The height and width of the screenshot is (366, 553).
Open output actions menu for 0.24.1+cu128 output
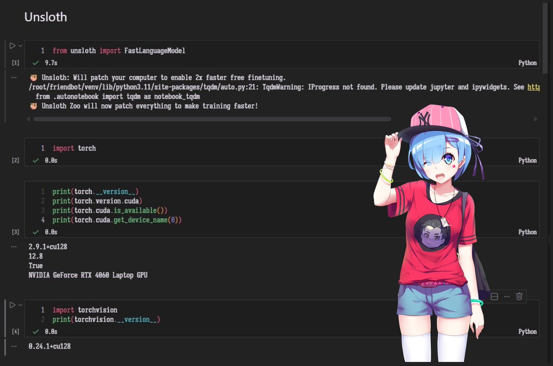point(13,346)
